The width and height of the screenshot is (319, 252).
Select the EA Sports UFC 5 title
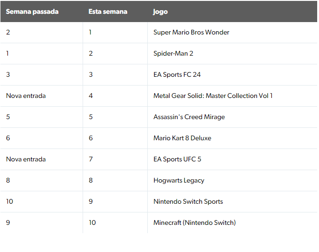pos(177,159)
